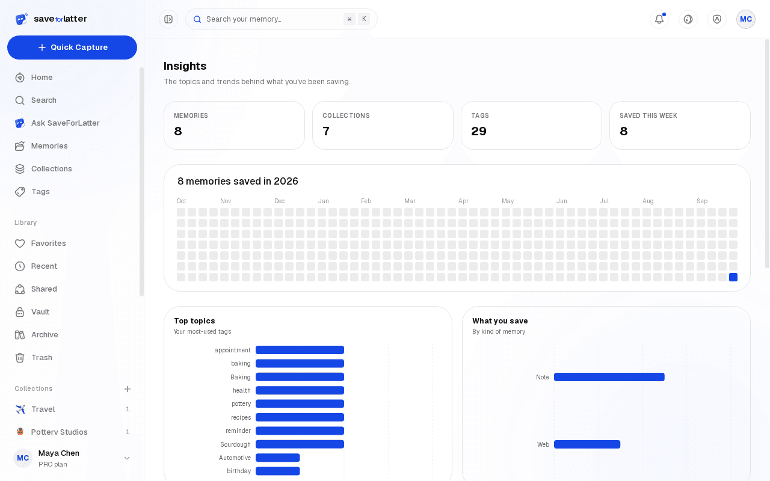Click the Vault lock icon
Image resolution: width=770 pixels, height=481 pixels.
click(x=20, y=312)
